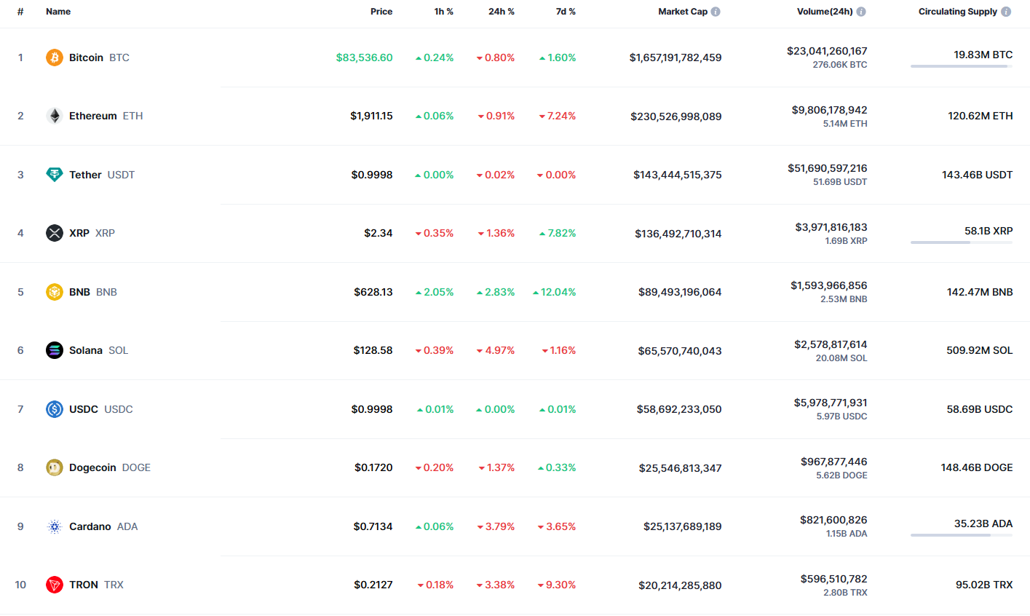Click the Dogecoin logo icon

pos(55,467)
